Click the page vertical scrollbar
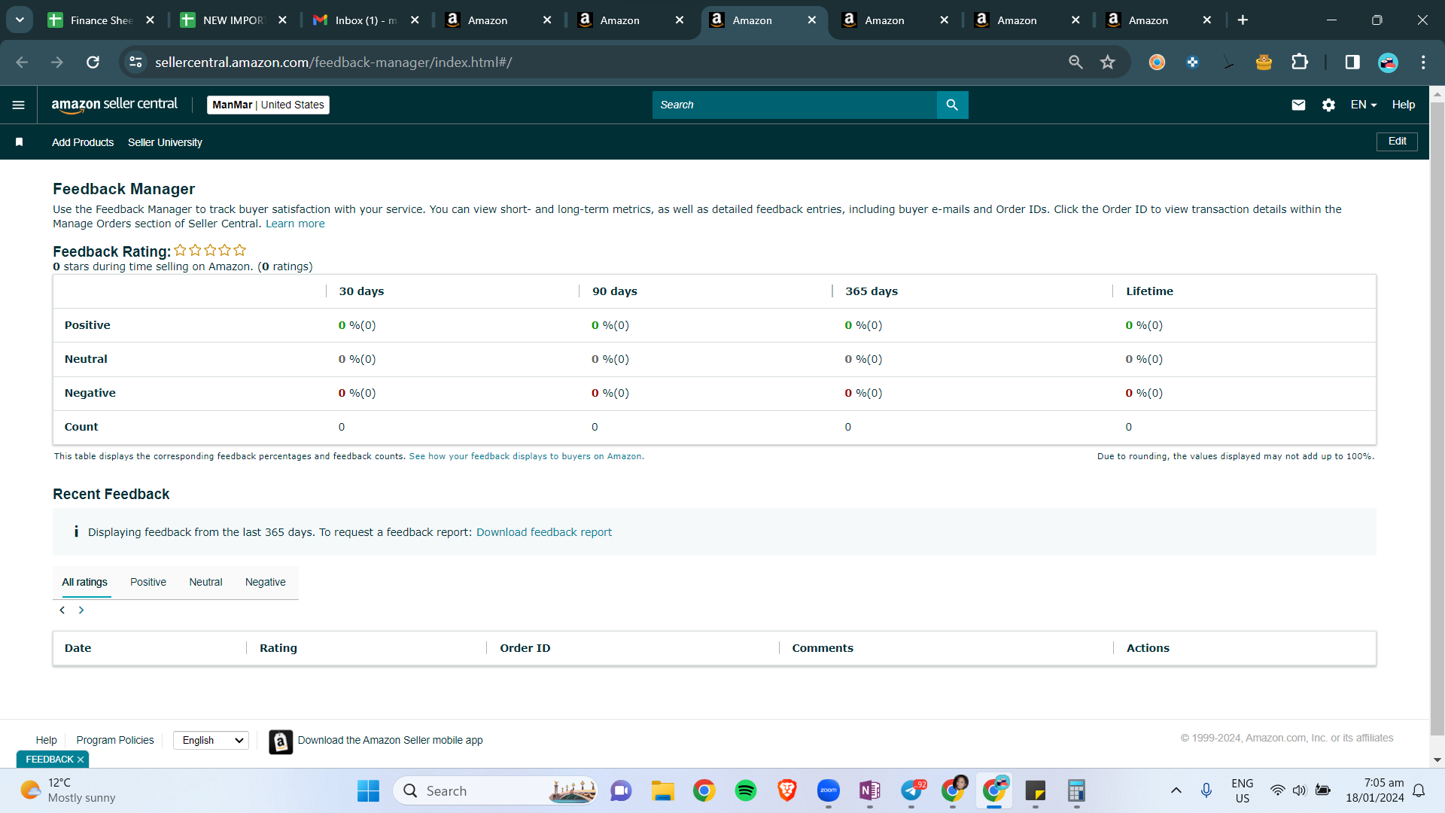 point(1437,419)
